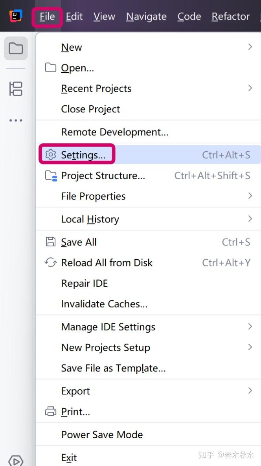Expand the New submenu arrow
The height and width of the screenshot is (466, 261).
point(250,47)
